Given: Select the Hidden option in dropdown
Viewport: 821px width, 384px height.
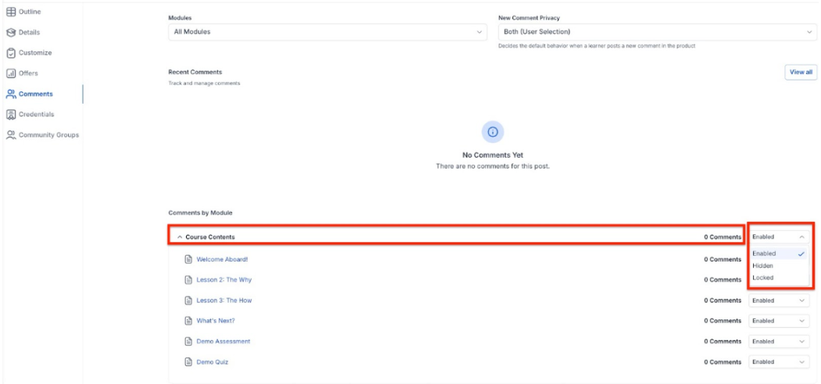Looking at the screenshot, I should 763,266.
